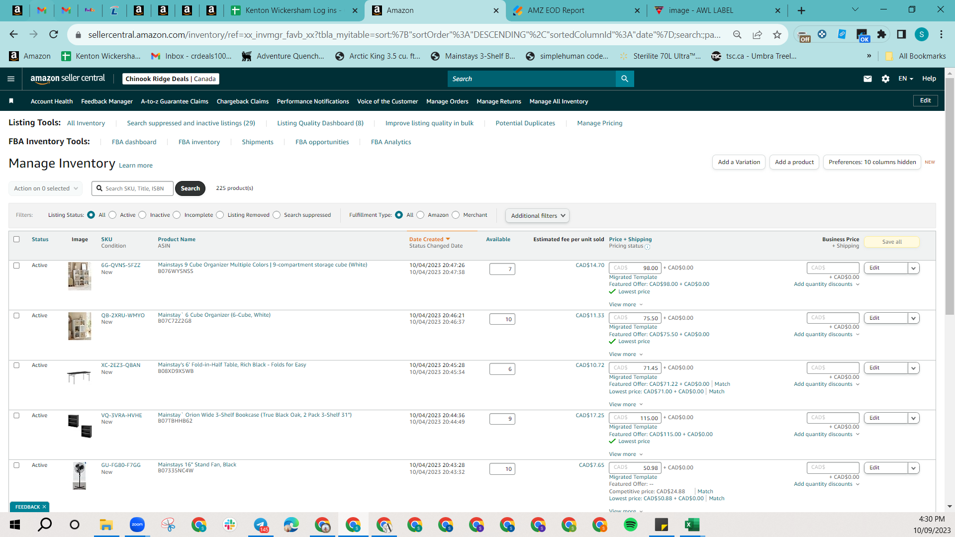Select the Merchant fulfillment type radio
The image size is (955, 537).
pyautogui.click(x=456, y=215)
